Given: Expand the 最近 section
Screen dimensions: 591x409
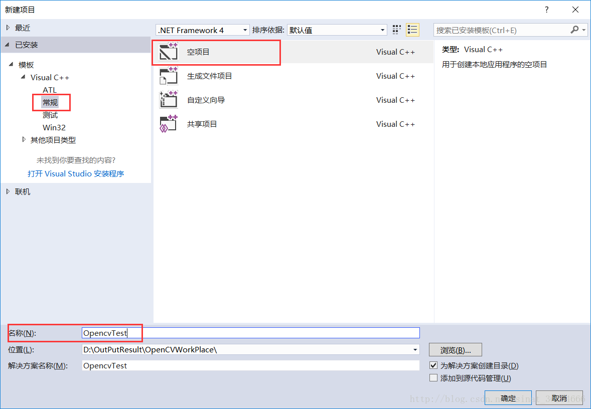Looking at the screenshot, I should point(9,28).
